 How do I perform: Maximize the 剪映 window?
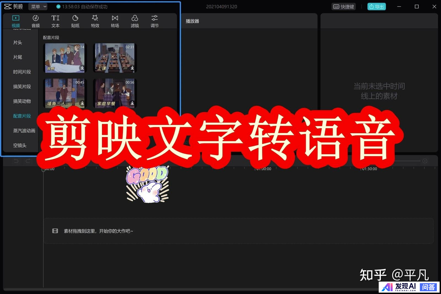point(417,7)
